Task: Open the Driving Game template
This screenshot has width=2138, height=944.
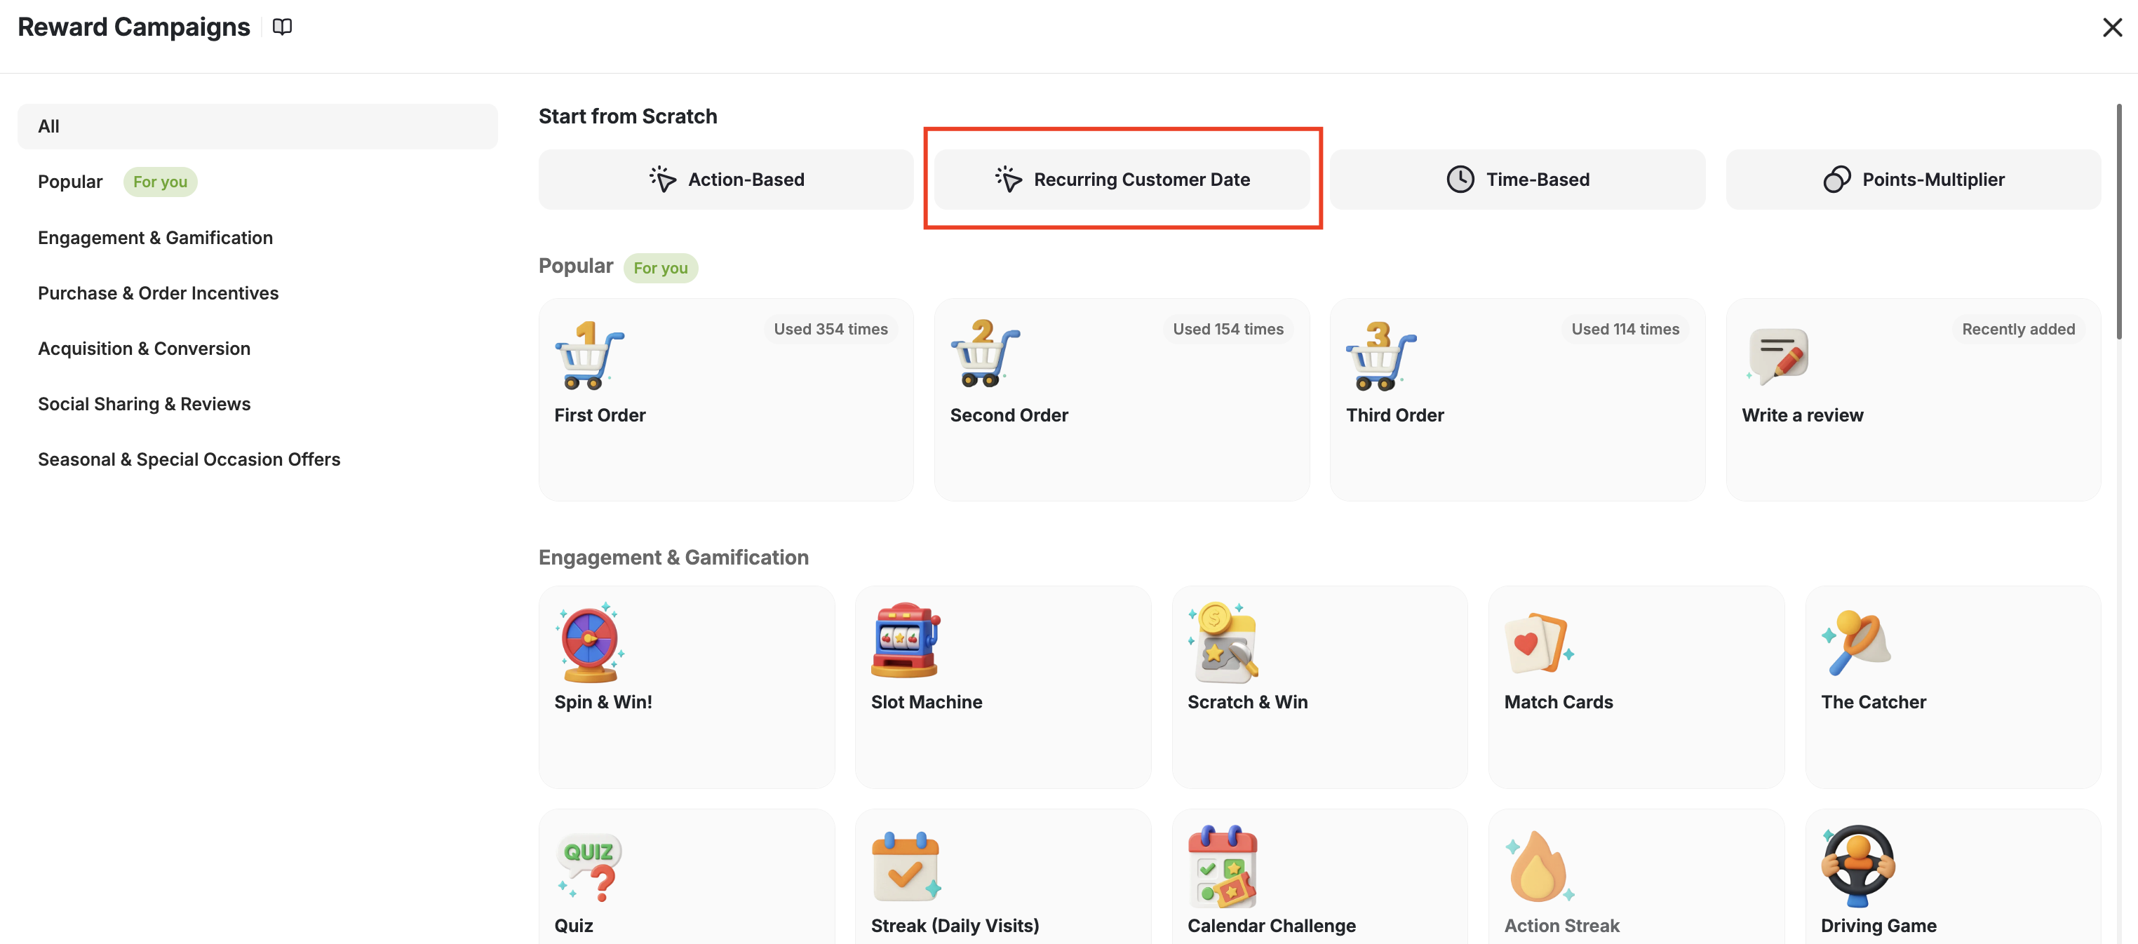Action: (1952, 879)
